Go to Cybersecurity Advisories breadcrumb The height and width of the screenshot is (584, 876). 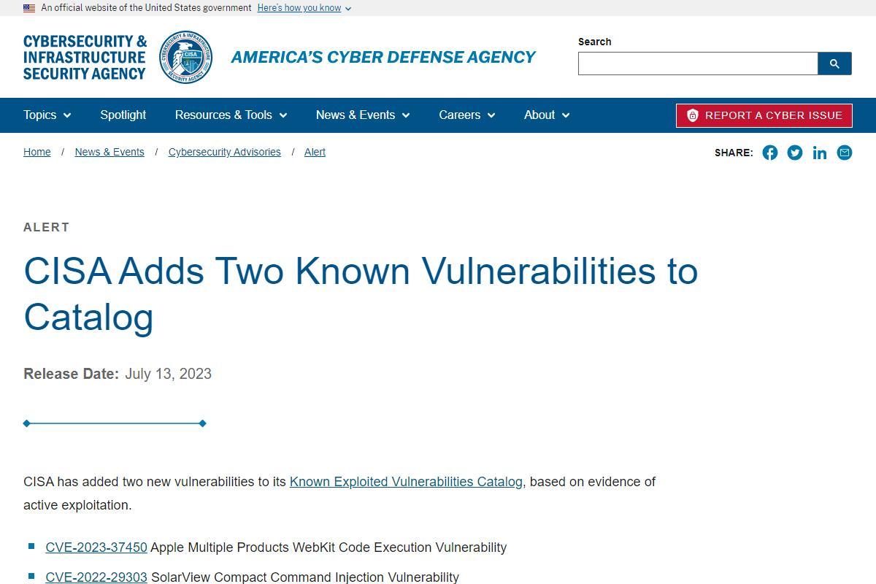pyautogui.click(x=224, y=152)
